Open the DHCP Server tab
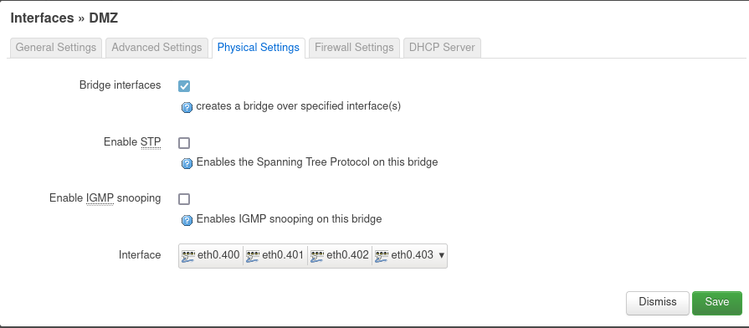 [442, 48]
